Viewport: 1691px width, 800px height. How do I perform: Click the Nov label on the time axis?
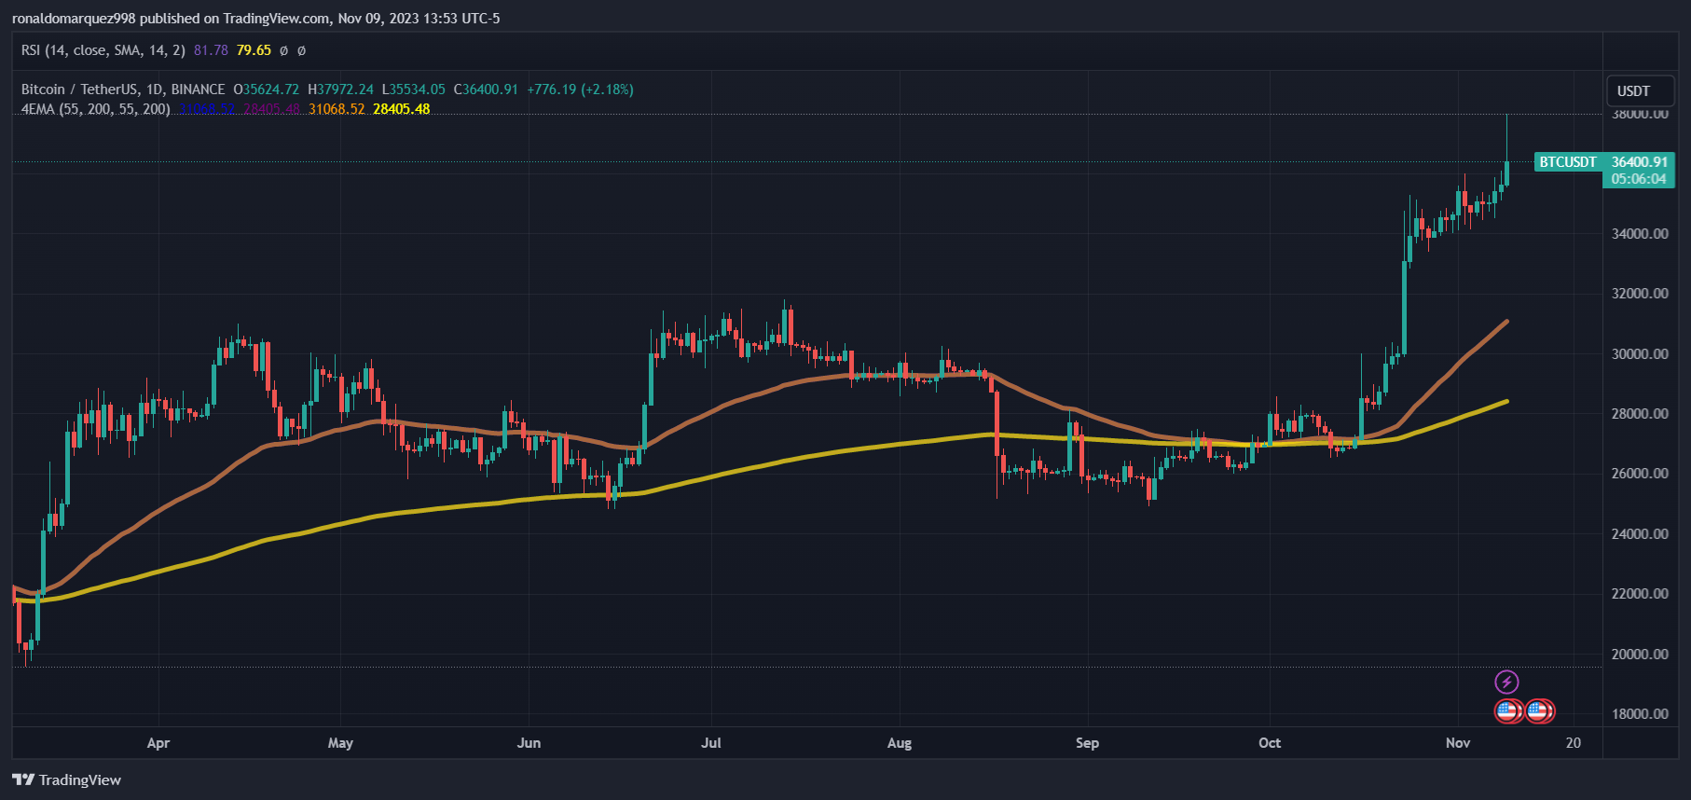(1458, 743)
